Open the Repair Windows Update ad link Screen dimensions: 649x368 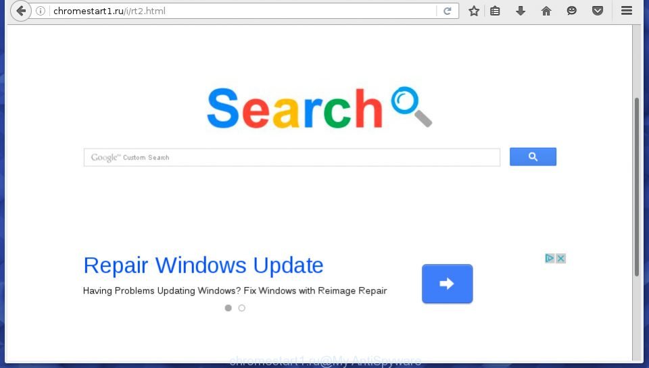pos(203,265)
